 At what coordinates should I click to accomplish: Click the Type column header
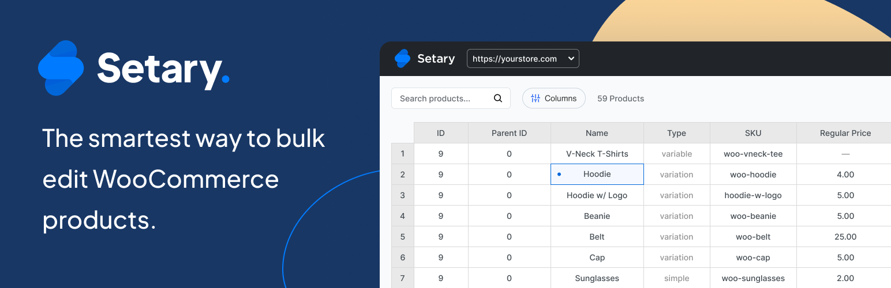676,133
